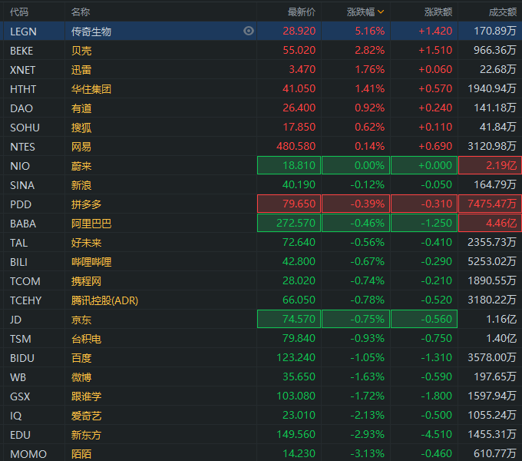Click LEGN change percent 5.16%
The width and height of the screenshot is (522, 461).
(370, 31)
